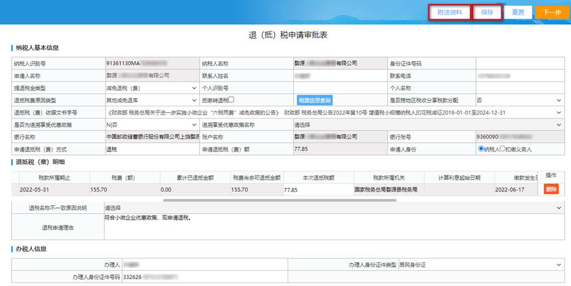571x286 pixels.
Task: Select the 扣缴义务人 radio button
Action: pos(502,149)
